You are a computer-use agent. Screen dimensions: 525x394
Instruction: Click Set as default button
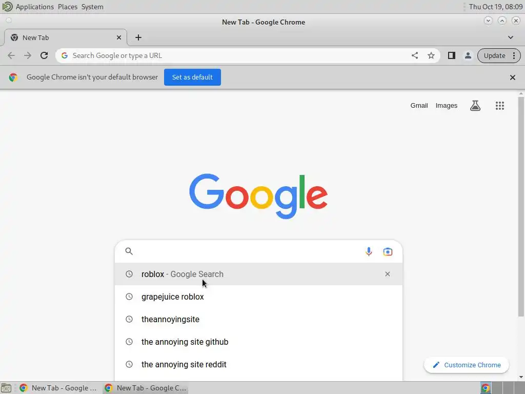tap(192, 77)
